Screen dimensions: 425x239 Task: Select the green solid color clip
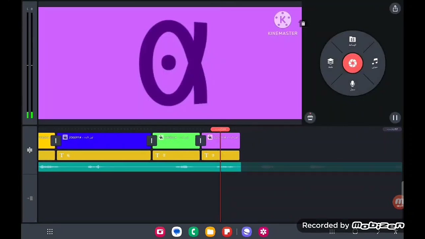(x=176, y=141)
